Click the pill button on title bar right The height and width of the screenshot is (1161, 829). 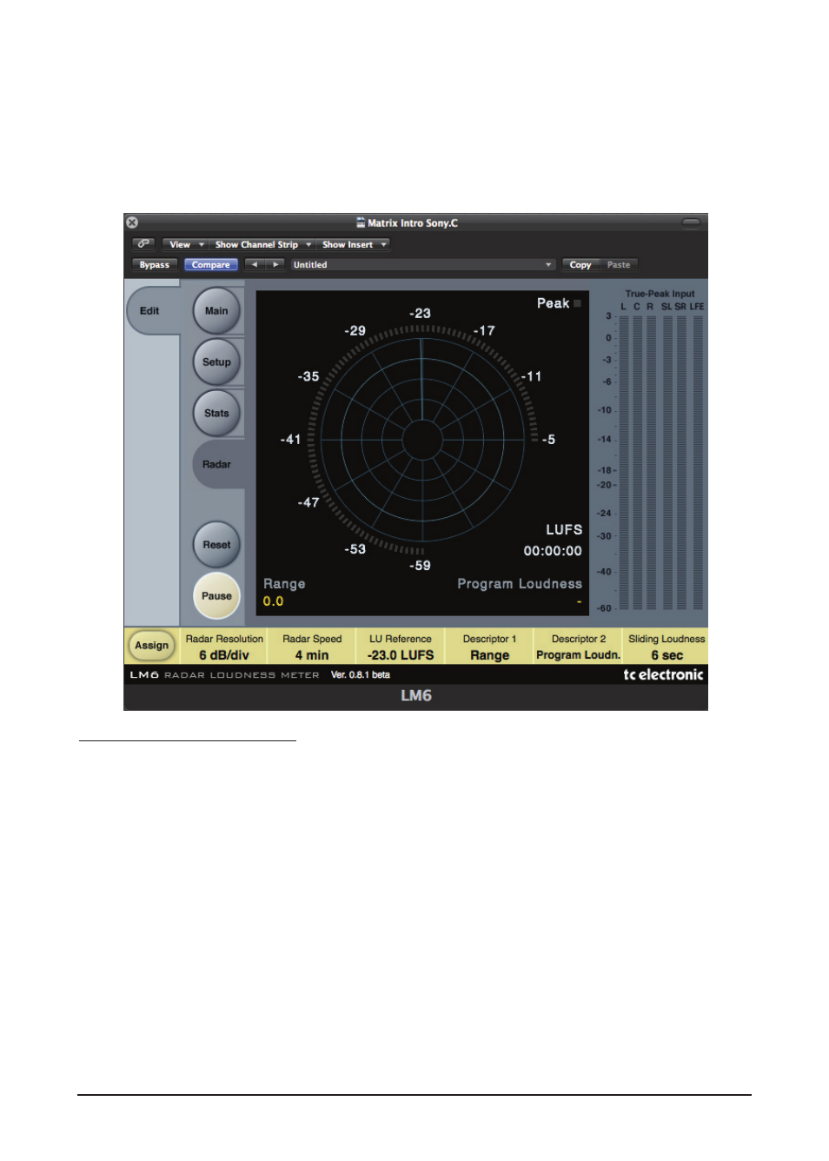[691, 223]
